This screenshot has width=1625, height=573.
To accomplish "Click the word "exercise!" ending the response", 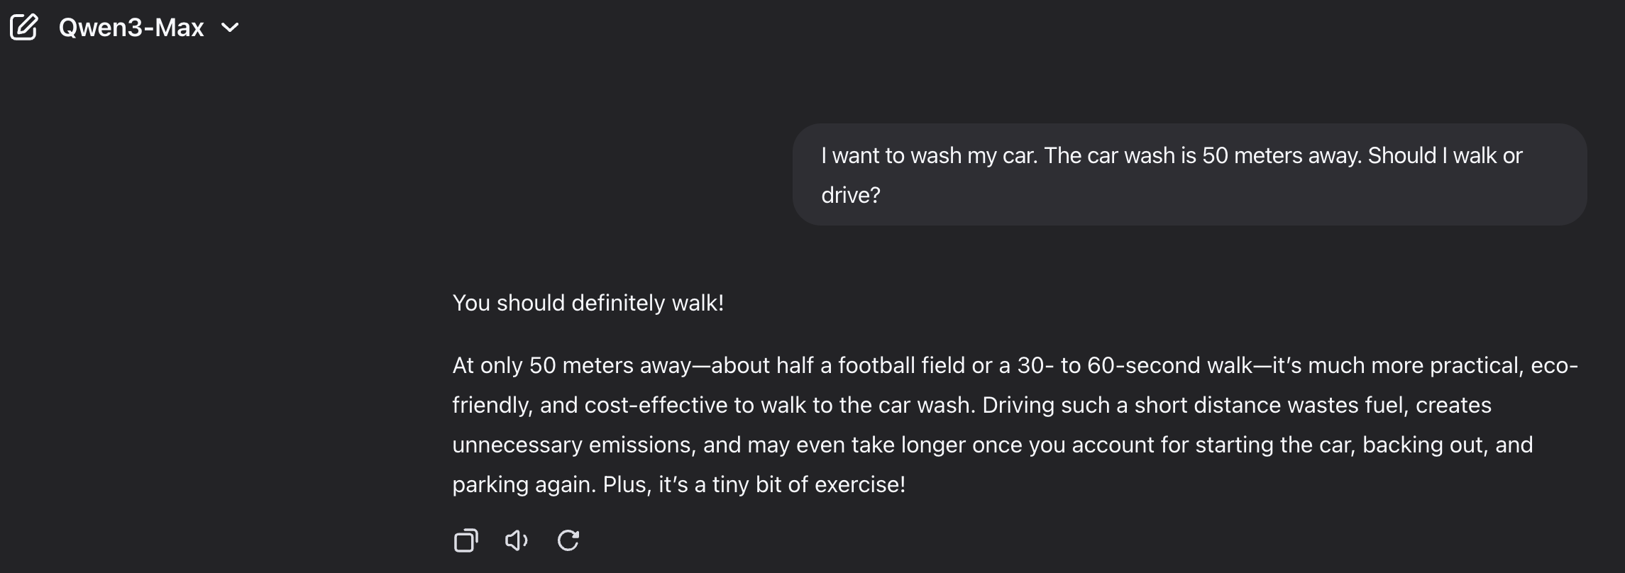I will (x=859, y=484).
